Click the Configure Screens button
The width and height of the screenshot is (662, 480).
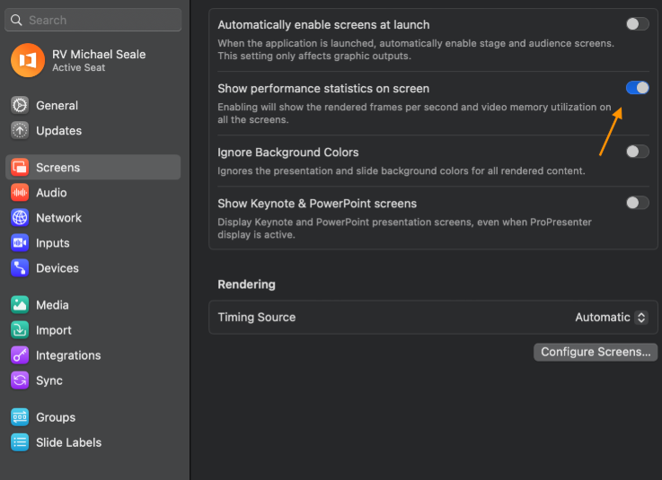(596, 352)
